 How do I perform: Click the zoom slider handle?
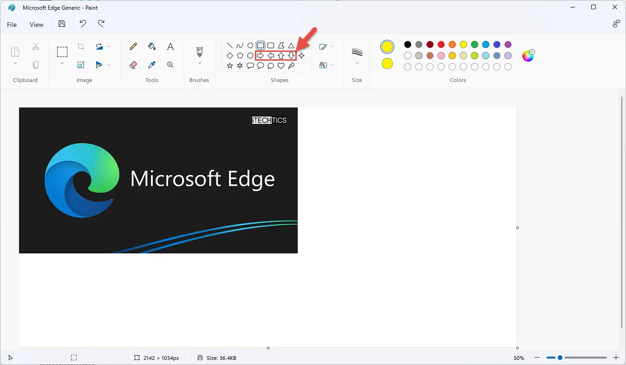(560, 358)
